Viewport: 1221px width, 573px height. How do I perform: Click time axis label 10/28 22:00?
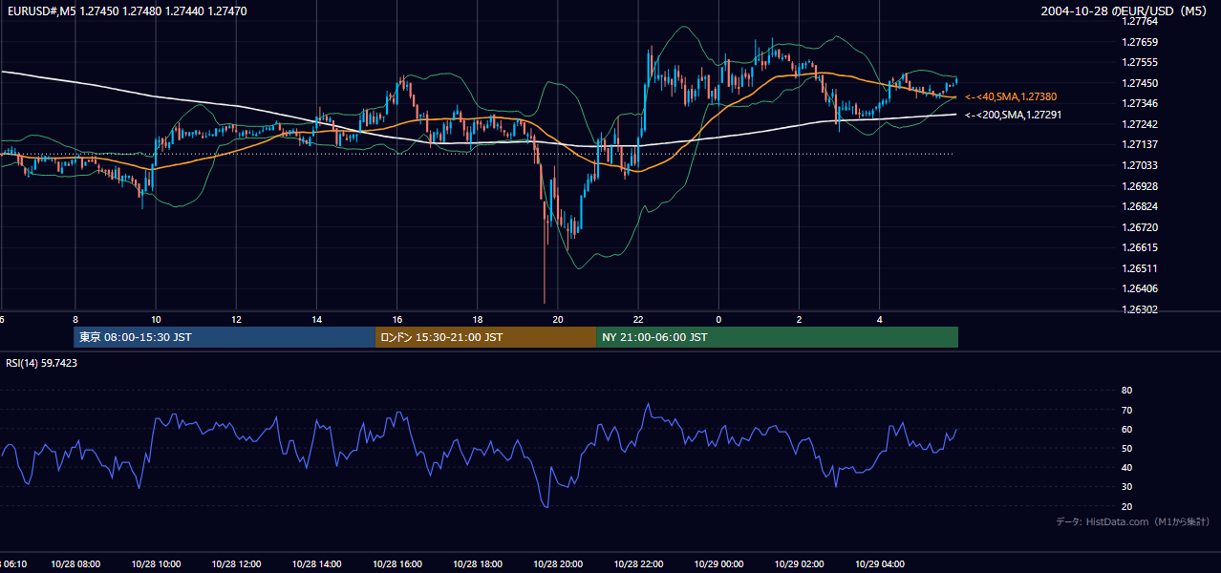pyautogui.click(x=638, y=564)
